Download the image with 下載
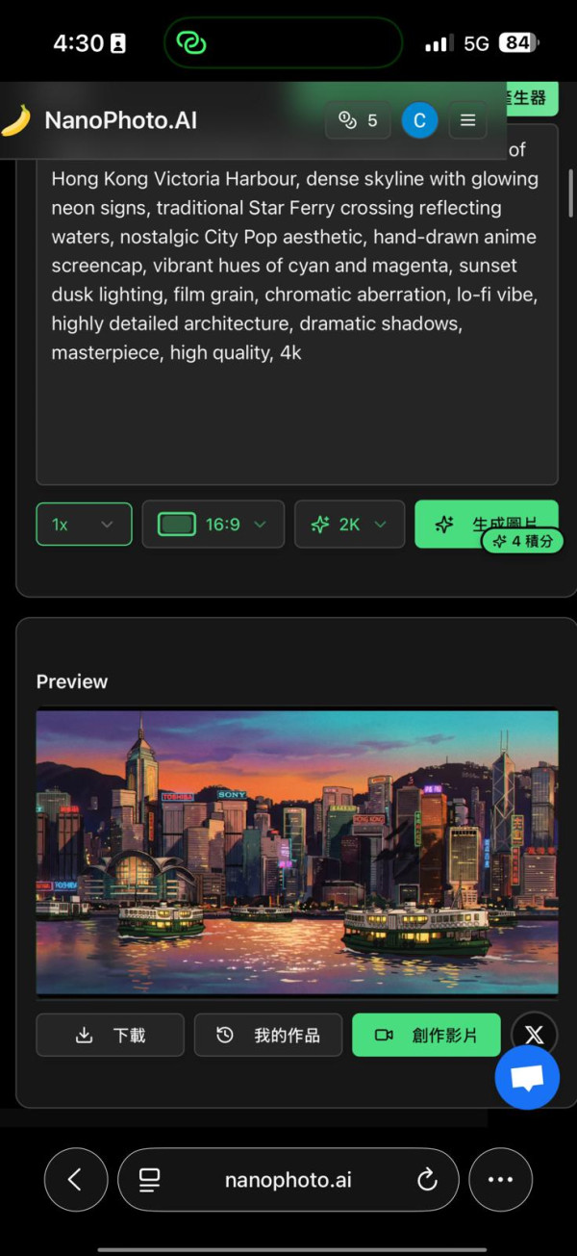The height and width of the screenshot is (1256, 577). [110, 1035]
